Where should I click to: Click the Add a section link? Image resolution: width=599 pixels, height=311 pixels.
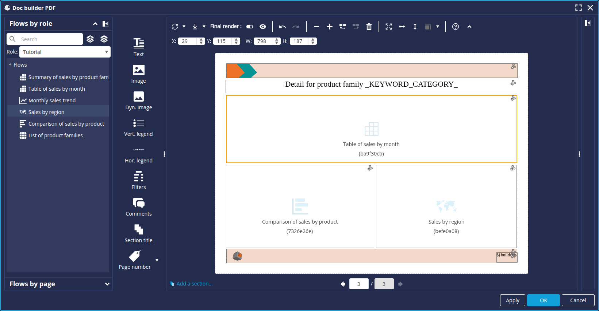(194, 284)
